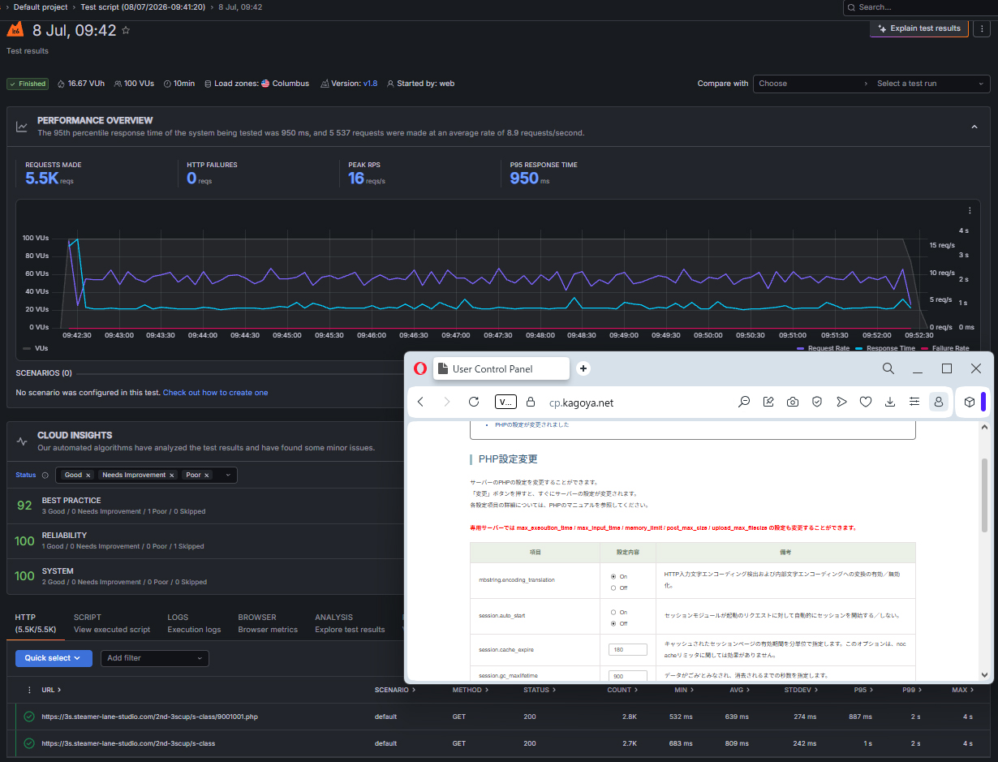Open the Check out how to create one link
The width and height of the screenshot is (998, 762).
click(215, 393)
